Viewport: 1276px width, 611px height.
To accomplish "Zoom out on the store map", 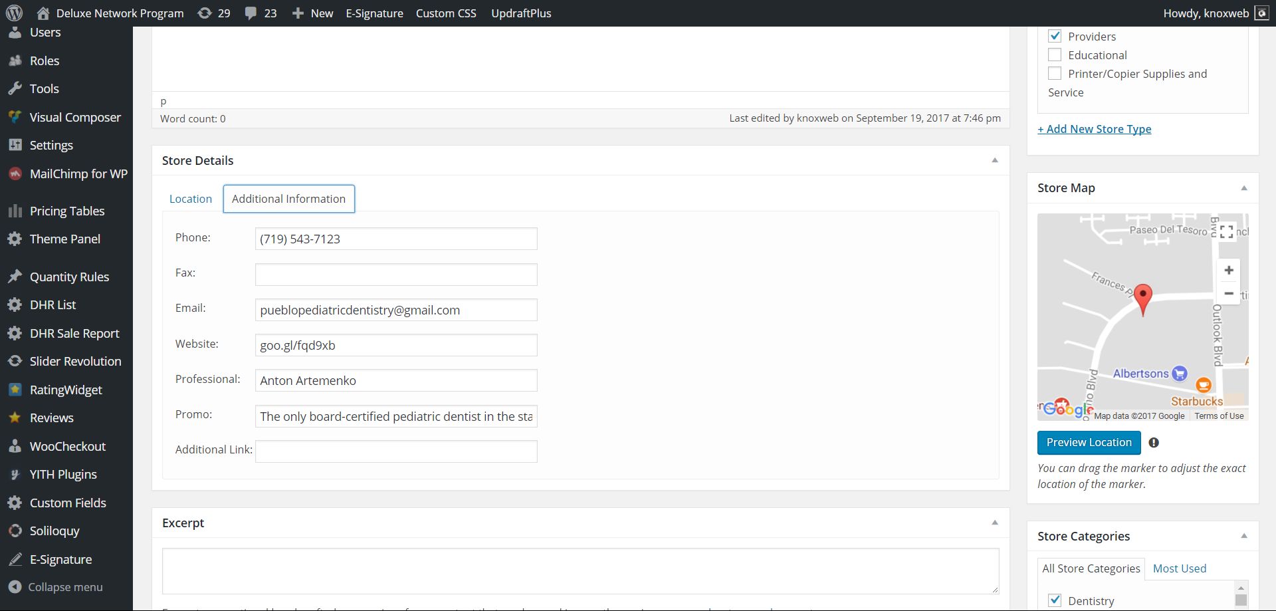I will pos(1229,293).
